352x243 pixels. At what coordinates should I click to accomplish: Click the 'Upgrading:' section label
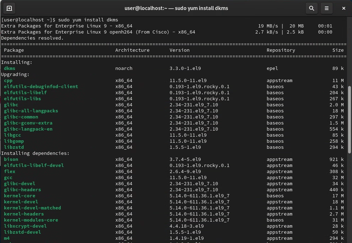pos(15,74)
